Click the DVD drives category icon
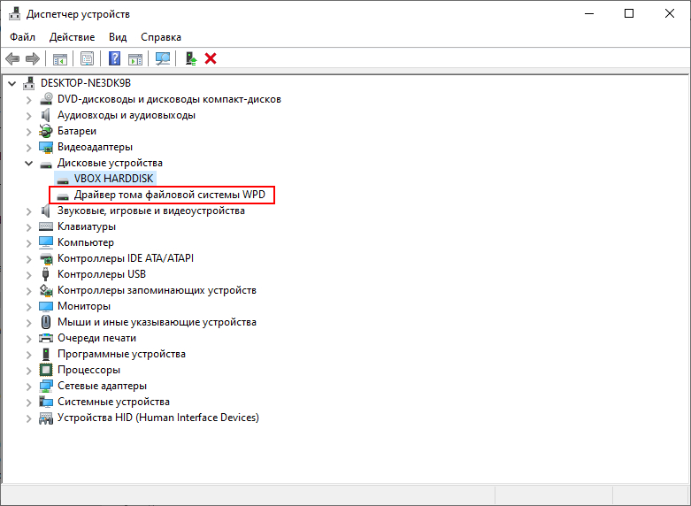The width and height of the screenshot is (691, 506). 46,99
